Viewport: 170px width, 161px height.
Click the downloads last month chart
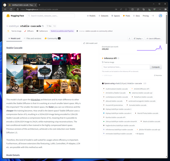tap(149, 48)
